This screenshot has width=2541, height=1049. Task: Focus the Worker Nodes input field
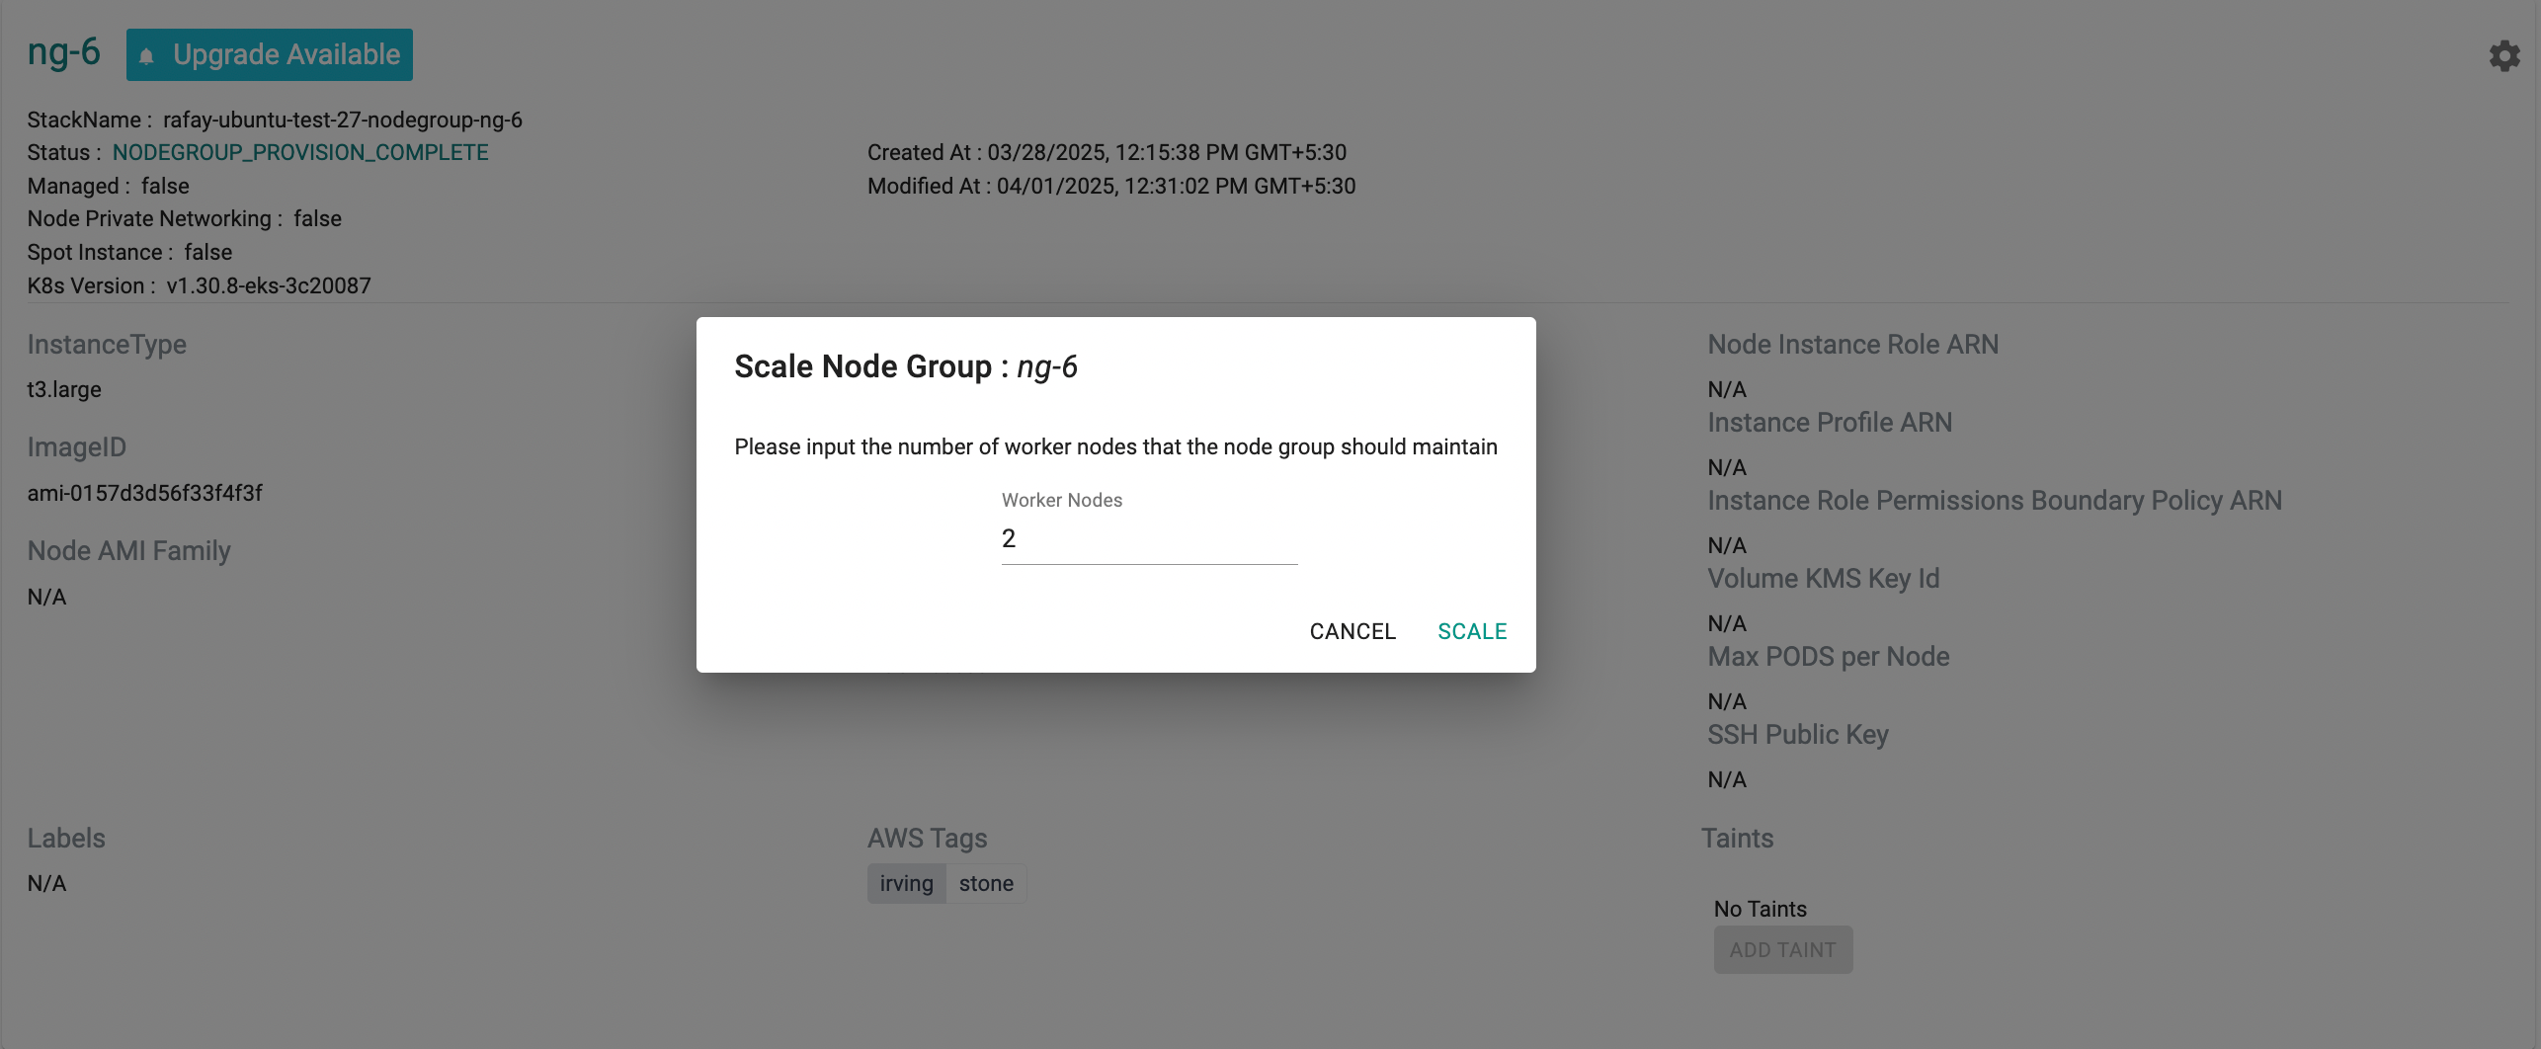(1149, 539)
